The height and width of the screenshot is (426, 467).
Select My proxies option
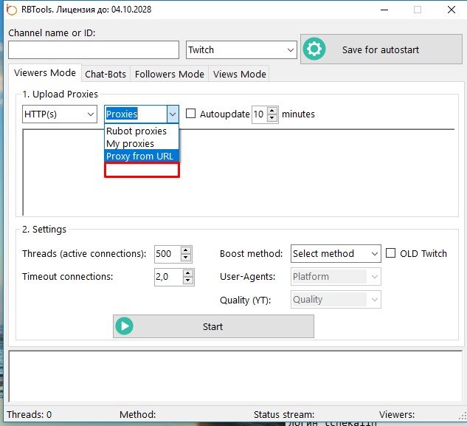[x=131, y=144]
